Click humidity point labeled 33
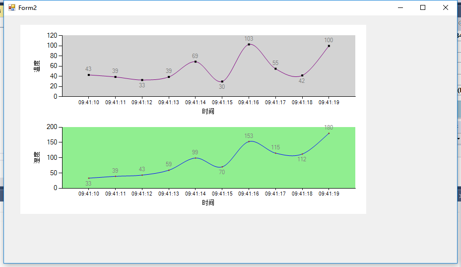 89,178
